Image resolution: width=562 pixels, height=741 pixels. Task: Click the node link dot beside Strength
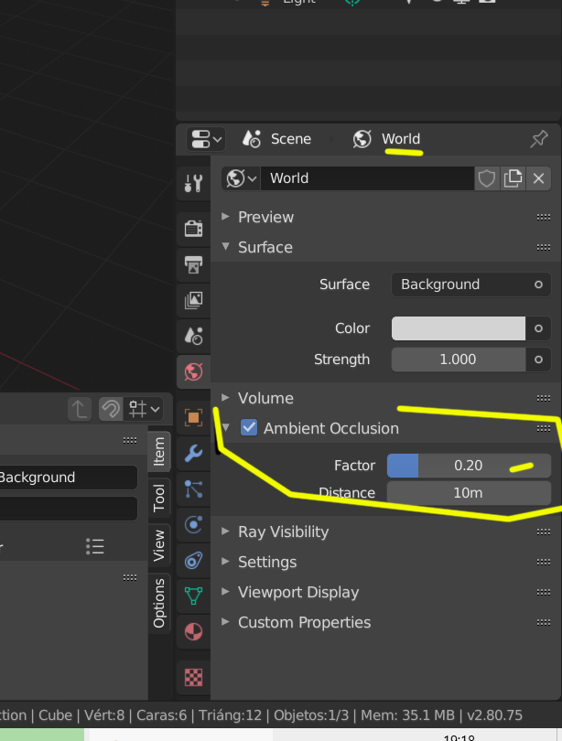(538, 360)
